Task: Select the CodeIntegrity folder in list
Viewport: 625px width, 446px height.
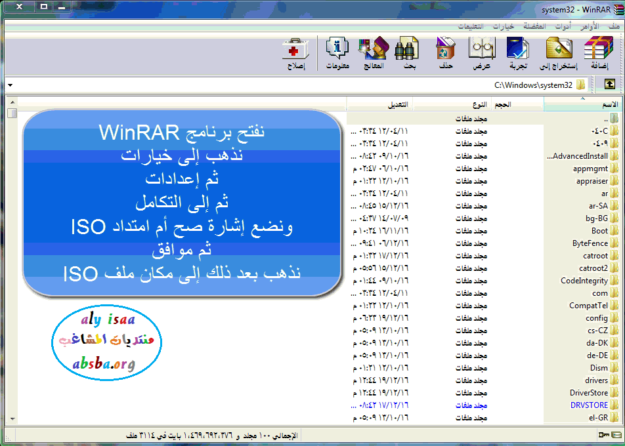Action: (x=584, y=281)
